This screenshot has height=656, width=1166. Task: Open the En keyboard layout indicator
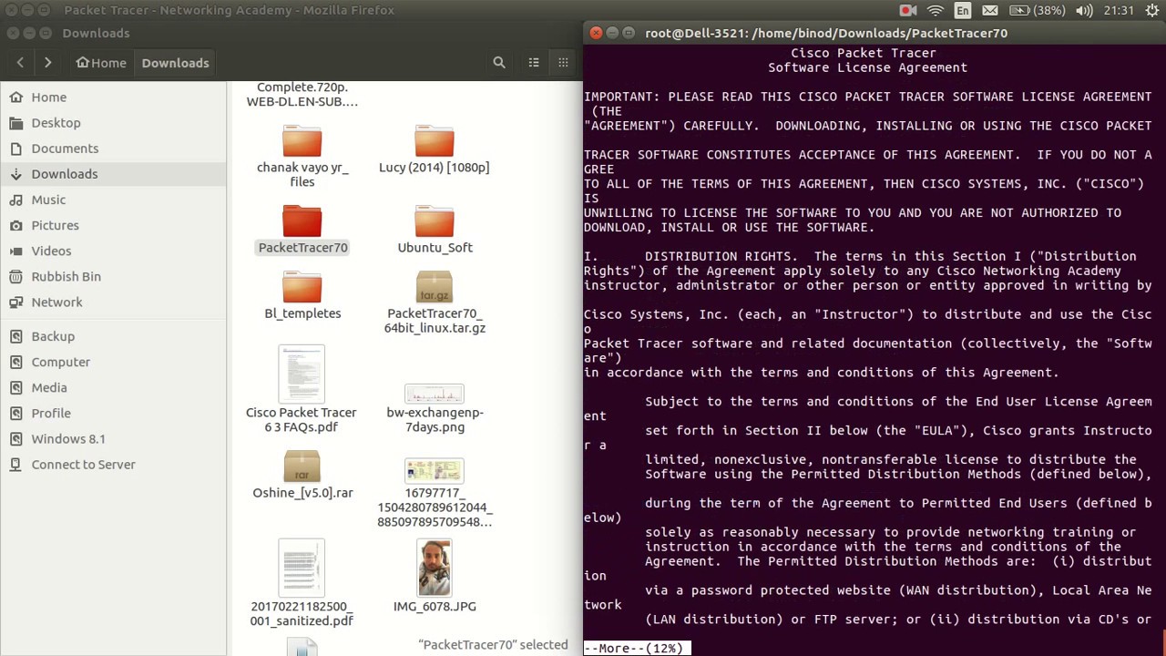pyautogui.click(x=962, y=11)
